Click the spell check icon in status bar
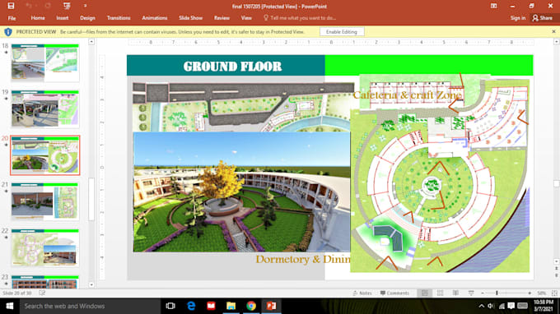 click(x=42, y=293)
